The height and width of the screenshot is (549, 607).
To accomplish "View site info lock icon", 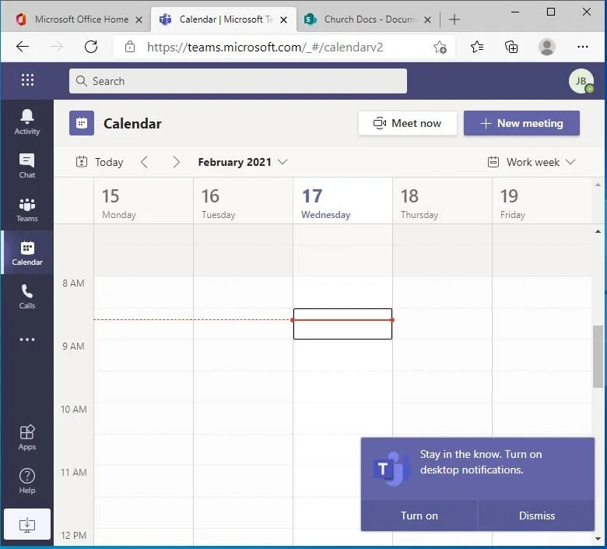I will (130, 47).
